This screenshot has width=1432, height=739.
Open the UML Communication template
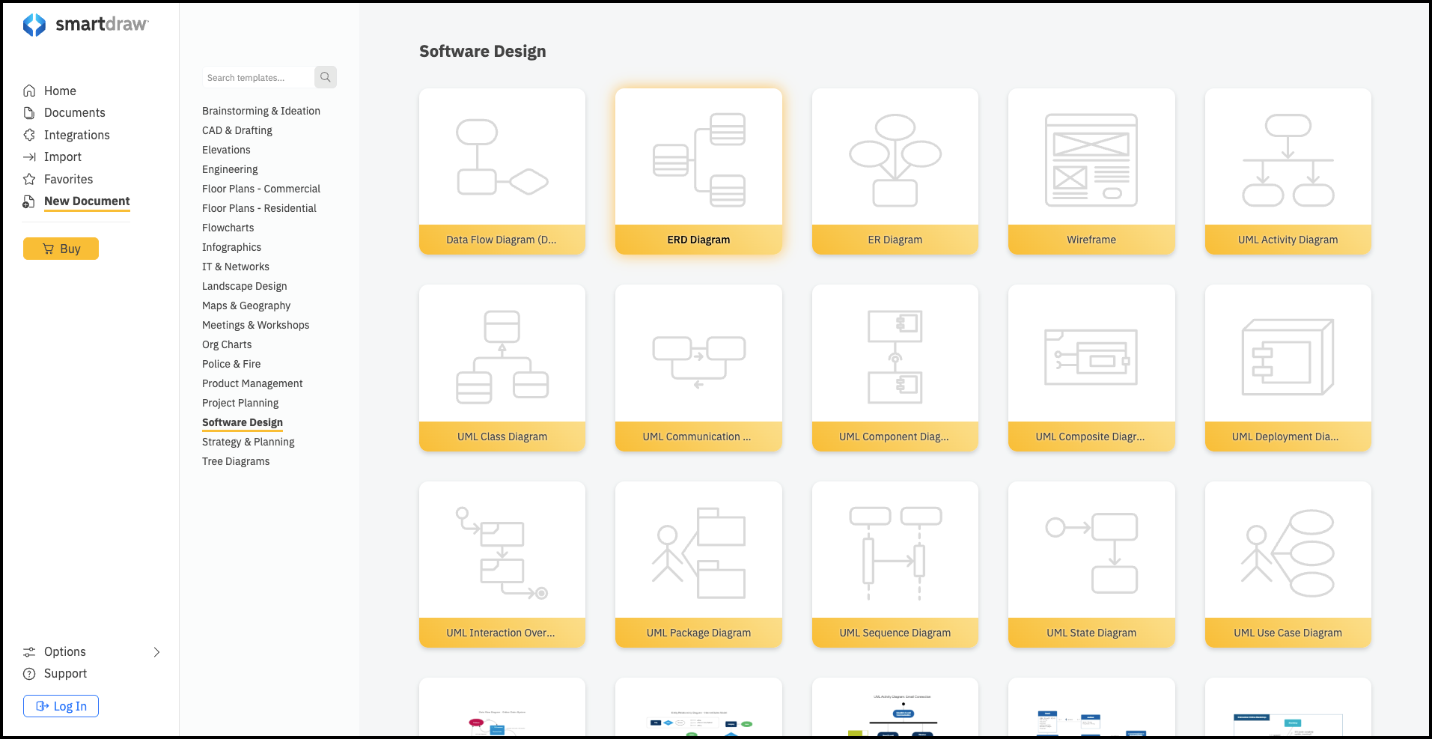click(x=698, y=368)
